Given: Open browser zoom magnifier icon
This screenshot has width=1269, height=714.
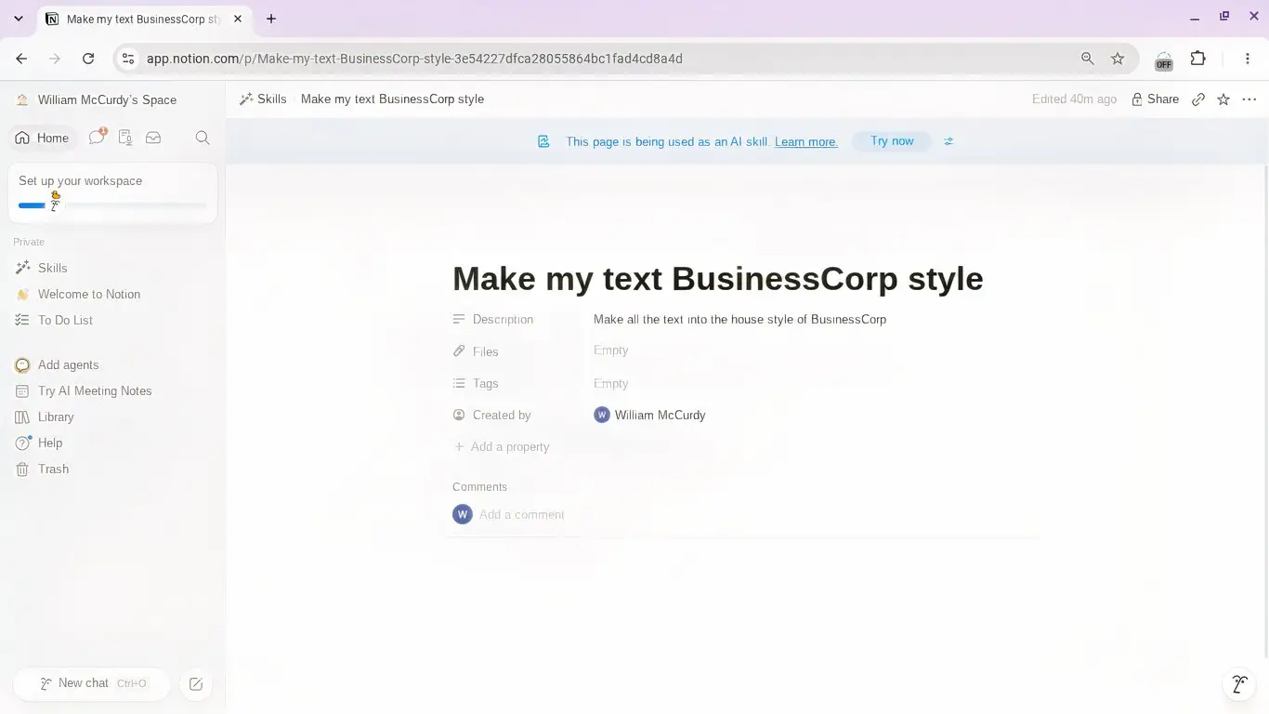Looking at the screenshot, I should click(x=1088, y=59).
